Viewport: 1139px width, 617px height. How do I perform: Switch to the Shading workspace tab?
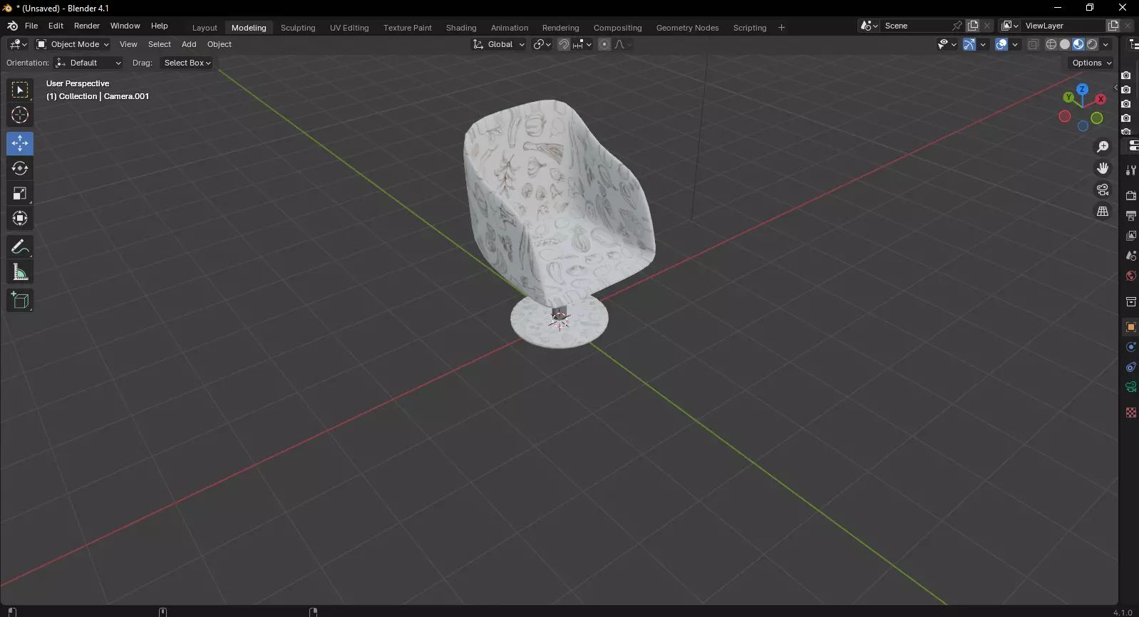click(461, 28)
